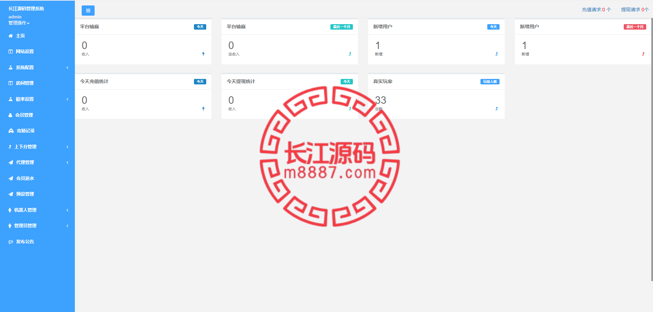Expand the 上下分管理 submenu chevron
653x312 pixels.
pyautogui.click(x=67, y=147)
